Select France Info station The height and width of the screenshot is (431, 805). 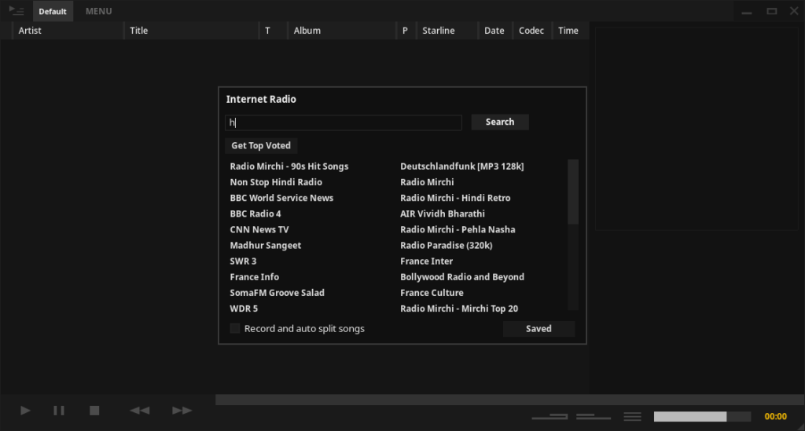coord(255,277)
